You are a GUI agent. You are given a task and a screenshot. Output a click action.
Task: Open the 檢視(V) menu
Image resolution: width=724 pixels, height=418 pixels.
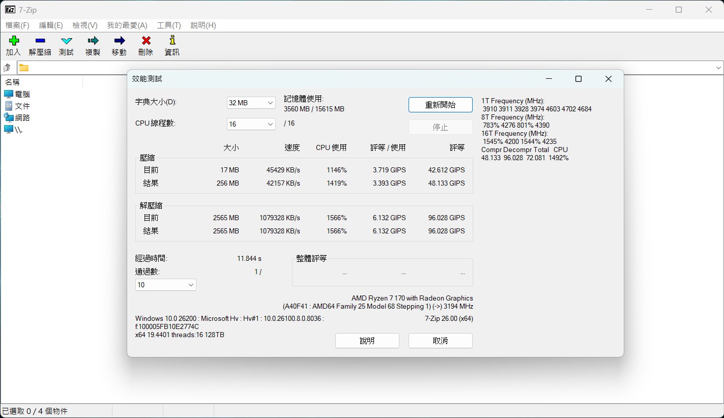pos(85,25)
